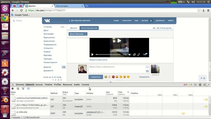Switch to Діалоги tab

pos(74,28)
